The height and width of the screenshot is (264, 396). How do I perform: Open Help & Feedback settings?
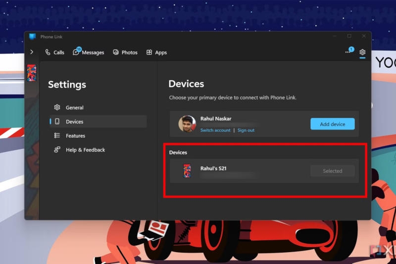[85, 150]
